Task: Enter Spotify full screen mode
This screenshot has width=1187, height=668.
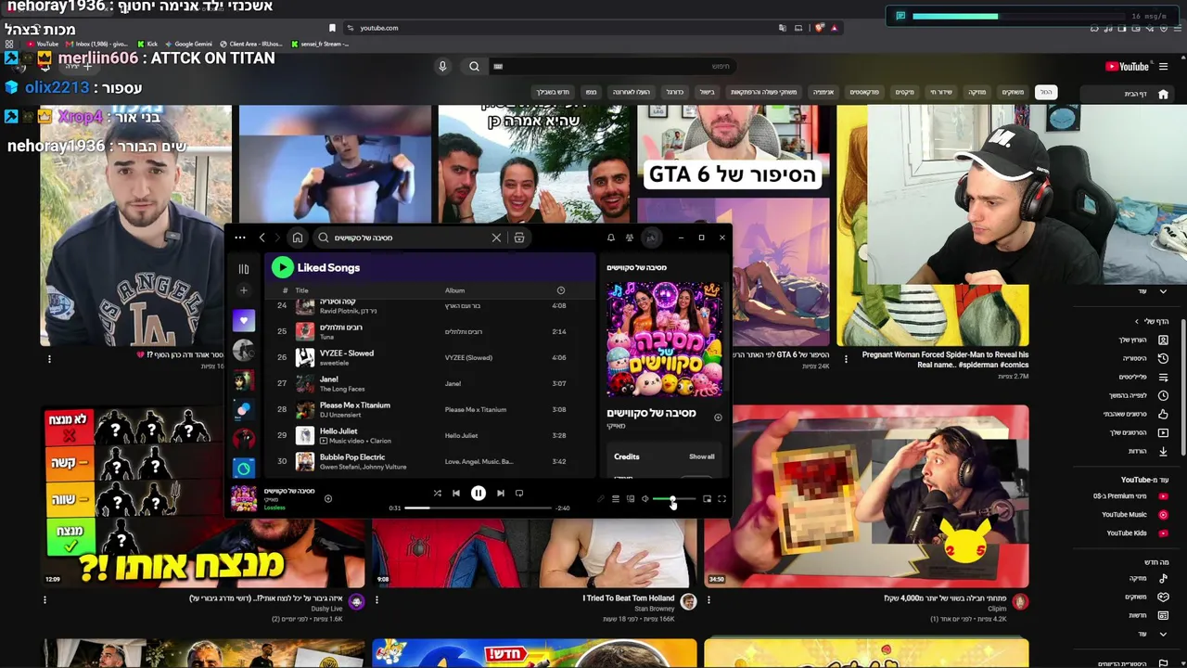Action: [x=721, y=499]
